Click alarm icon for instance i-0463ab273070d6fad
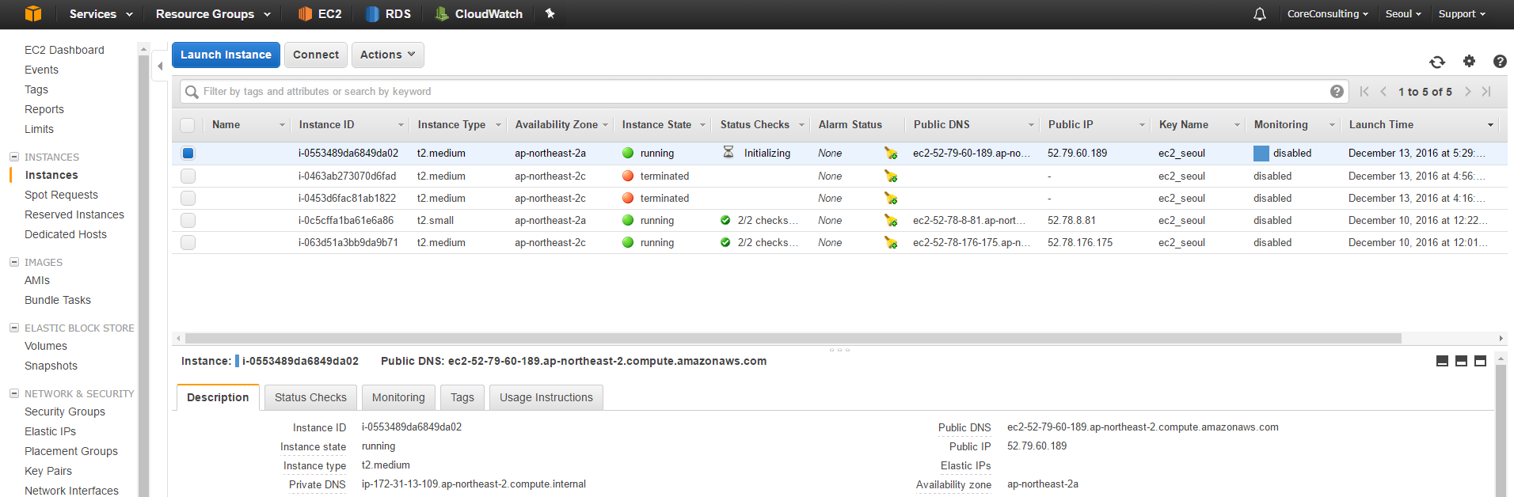 click(x=891, y=176)
